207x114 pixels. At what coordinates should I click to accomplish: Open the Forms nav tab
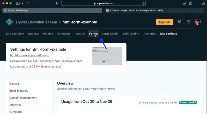click(x=93, y=34)
